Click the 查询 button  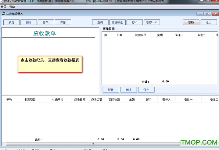(100, 22)
